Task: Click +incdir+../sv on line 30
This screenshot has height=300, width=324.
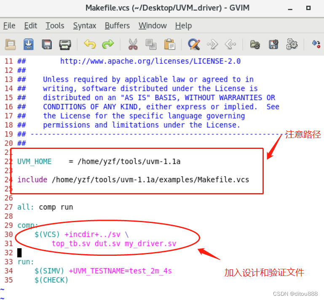Action: click(92, 235)
